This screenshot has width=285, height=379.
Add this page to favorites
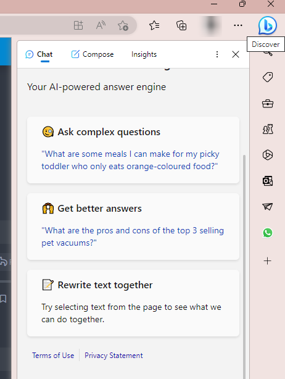pyautogui.click(x=123, y=25)
